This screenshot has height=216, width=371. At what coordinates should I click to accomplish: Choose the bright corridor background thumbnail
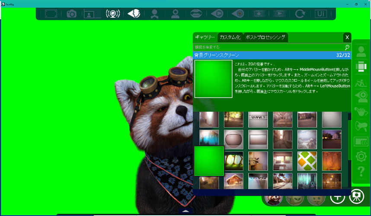coord(209,120)
